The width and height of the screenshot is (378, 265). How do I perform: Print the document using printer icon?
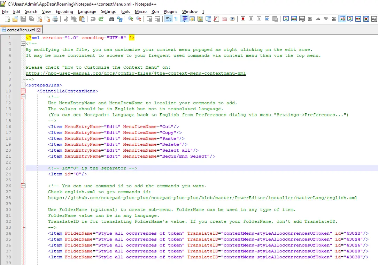[55, 19]
